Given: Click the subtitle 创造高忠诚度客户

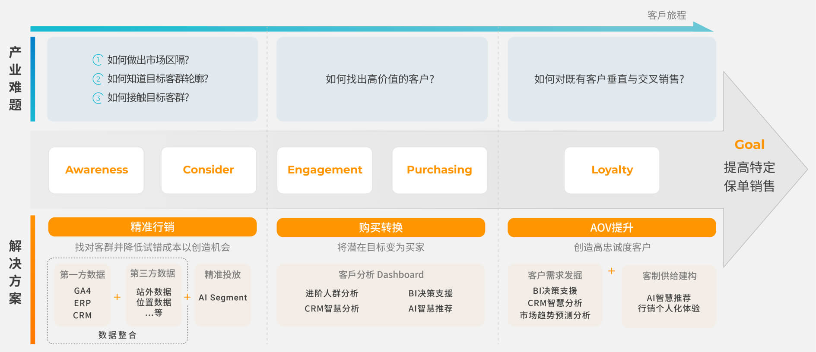Looking at the screenshot, I should [612, 247].
